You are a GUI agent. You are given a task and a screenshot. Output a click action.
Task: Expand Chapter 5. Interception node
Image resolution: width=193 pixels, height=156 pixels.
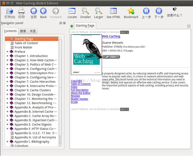point(8,73)
